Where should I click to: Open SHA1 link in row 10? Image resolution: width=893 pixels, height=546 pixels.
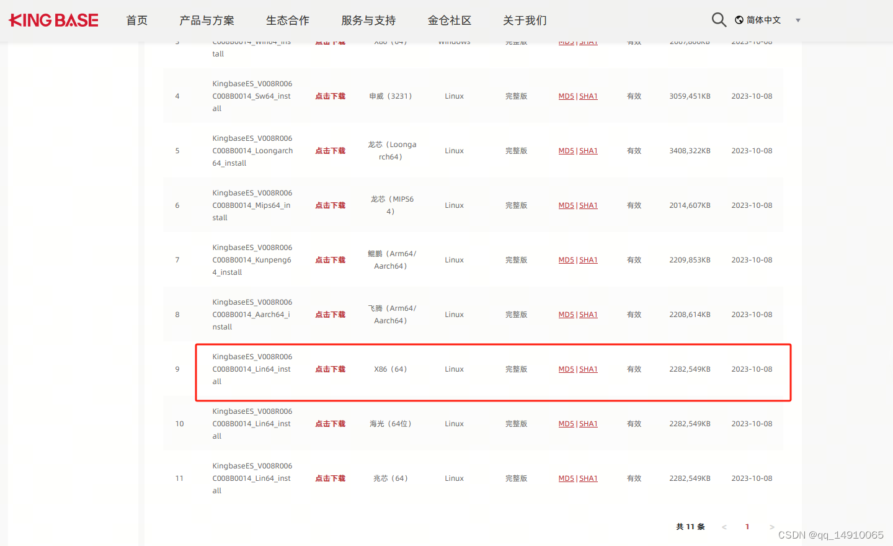click(589, 424)
